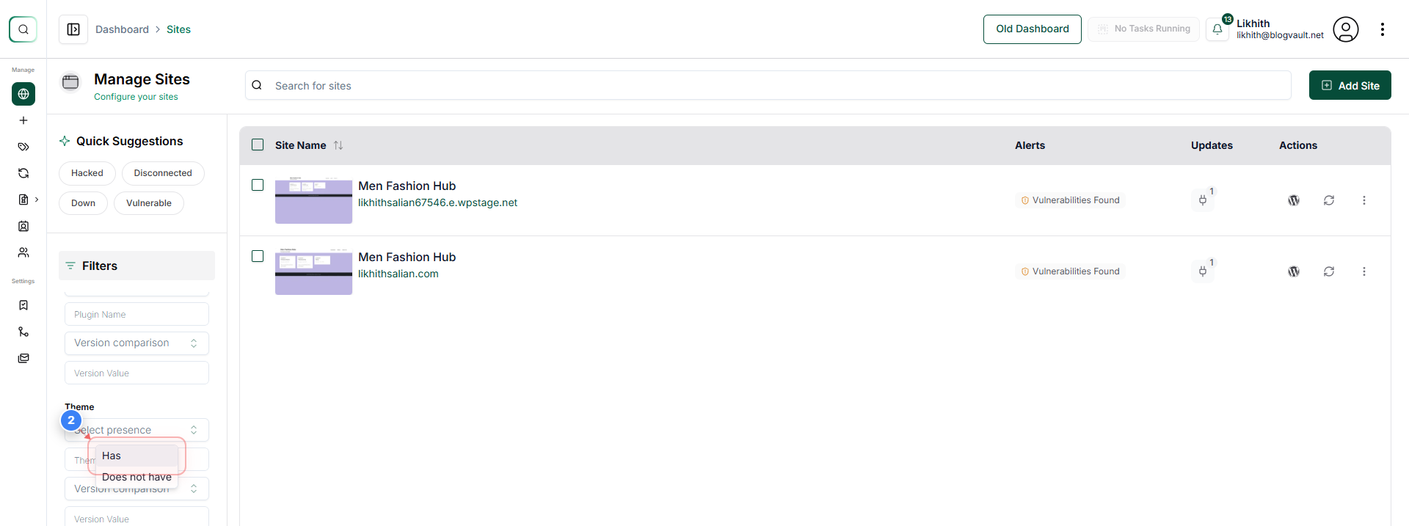
Task: Sort sites by Site Name arrows
Action: pos(338,145)
